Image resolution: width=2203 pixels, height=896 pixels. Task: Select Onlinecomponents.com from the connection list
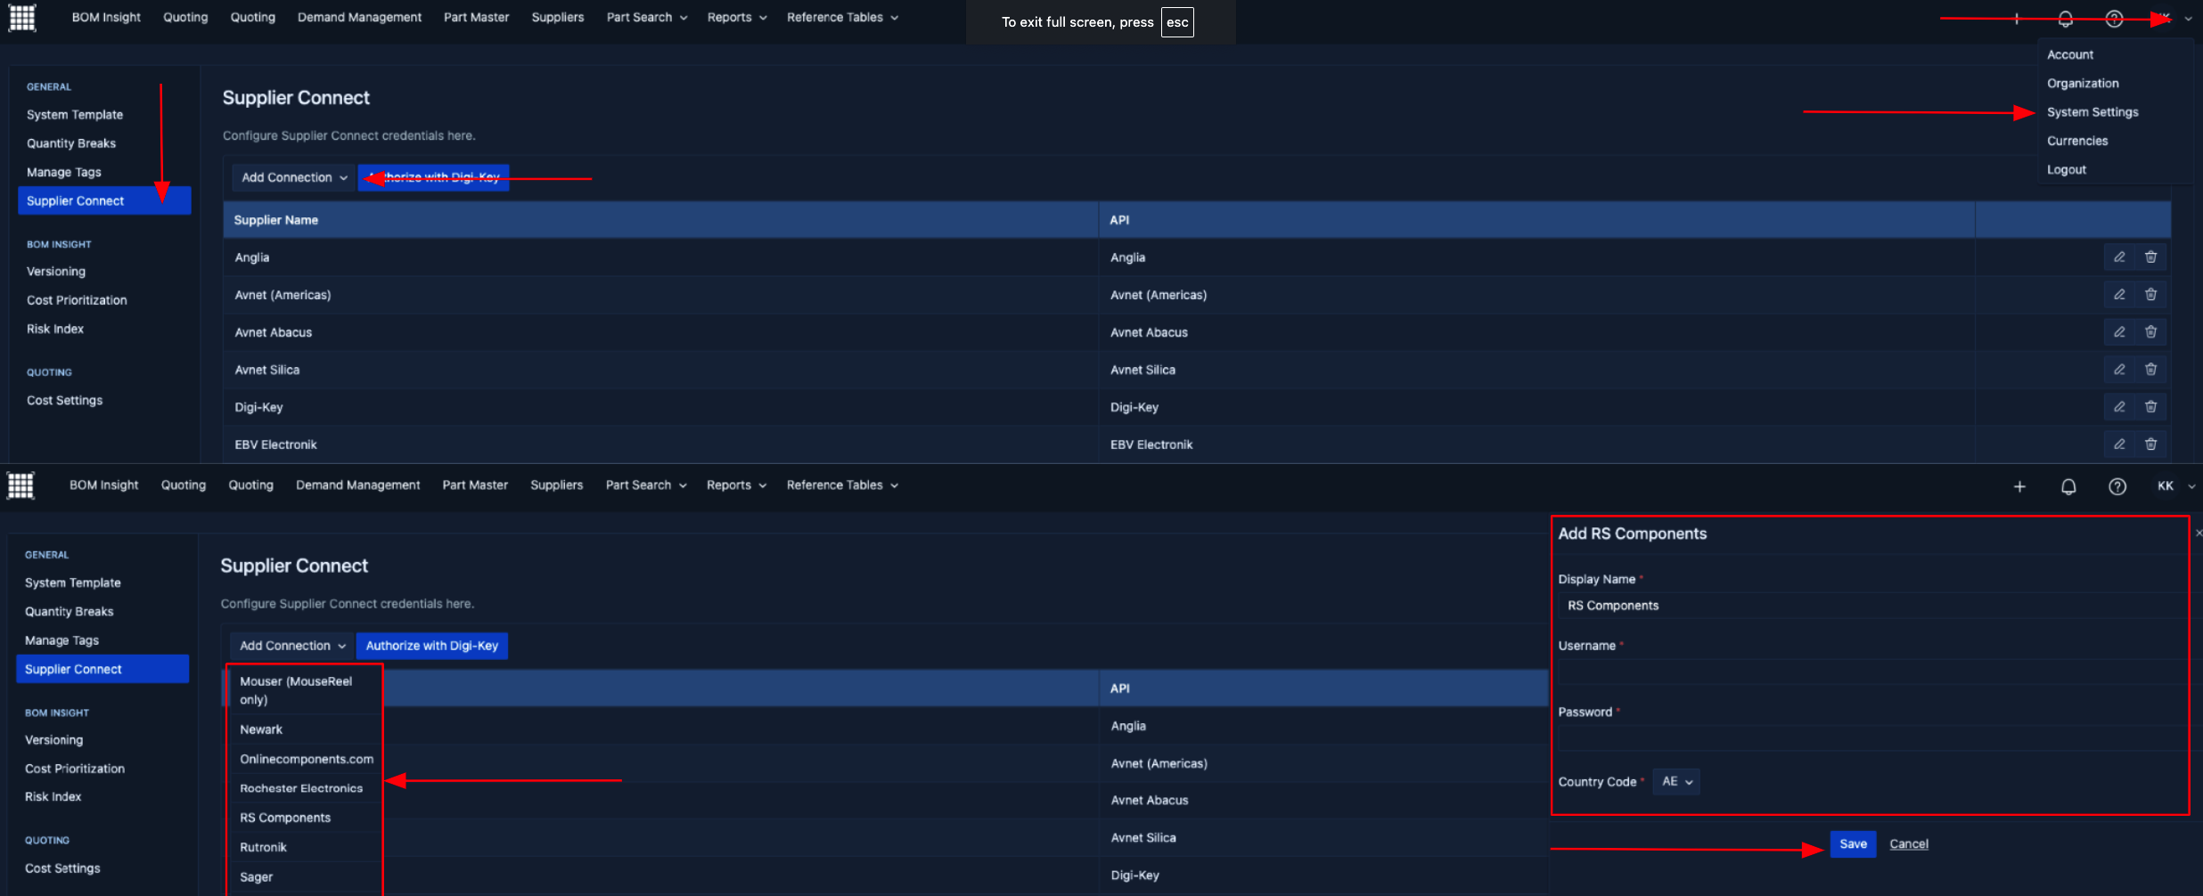coord(306,759)
